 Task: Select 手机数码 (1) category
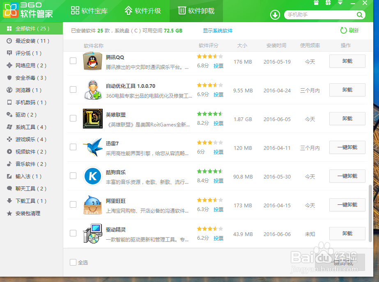pyautogui.click(x=32, y=103)
